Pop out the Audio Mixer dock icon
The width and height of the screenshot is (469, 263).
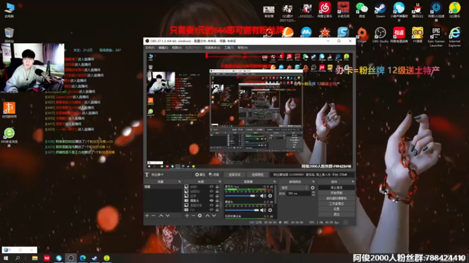(x=274, y=182)
